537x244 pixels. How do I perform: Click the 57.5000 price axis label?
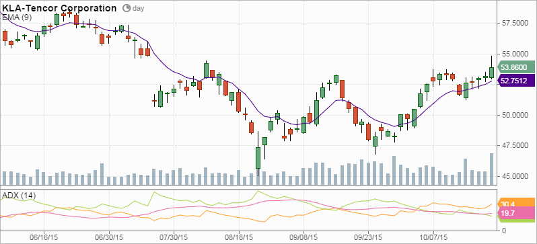click(x=515, y=24)
